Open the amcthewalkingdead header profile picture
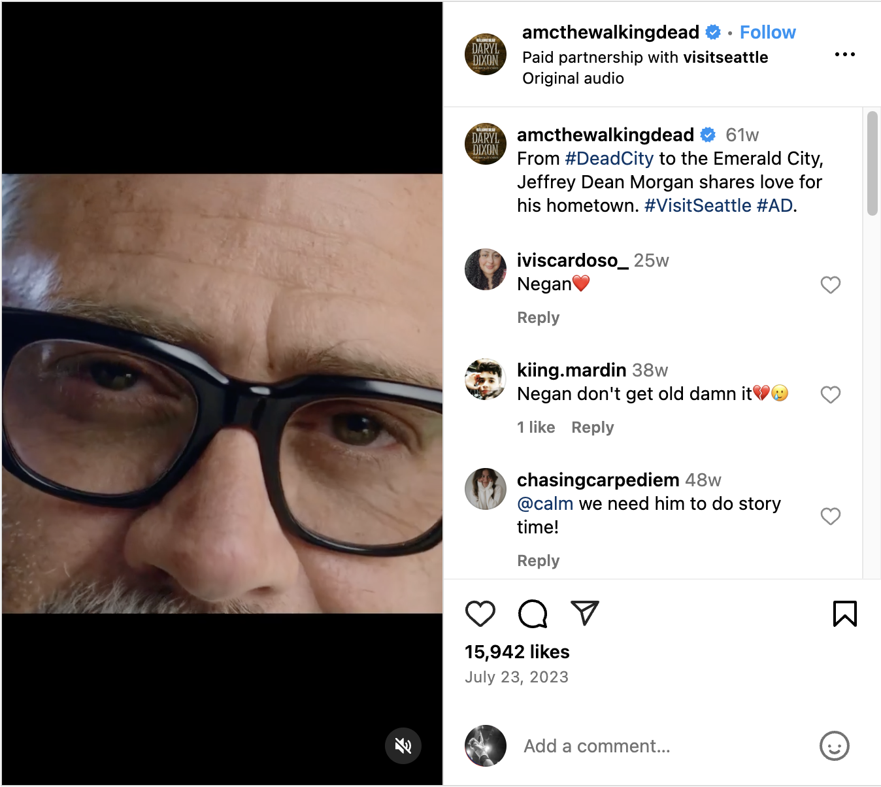881x787 pixels. [486, 54]
